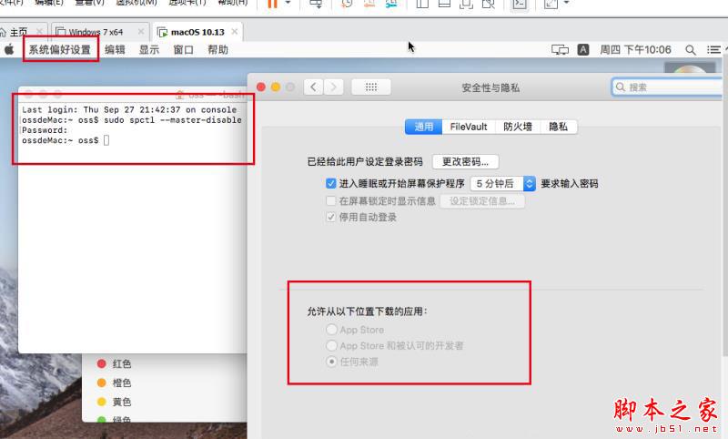Switch to the 通用 tab

click(x=423, y=127)
